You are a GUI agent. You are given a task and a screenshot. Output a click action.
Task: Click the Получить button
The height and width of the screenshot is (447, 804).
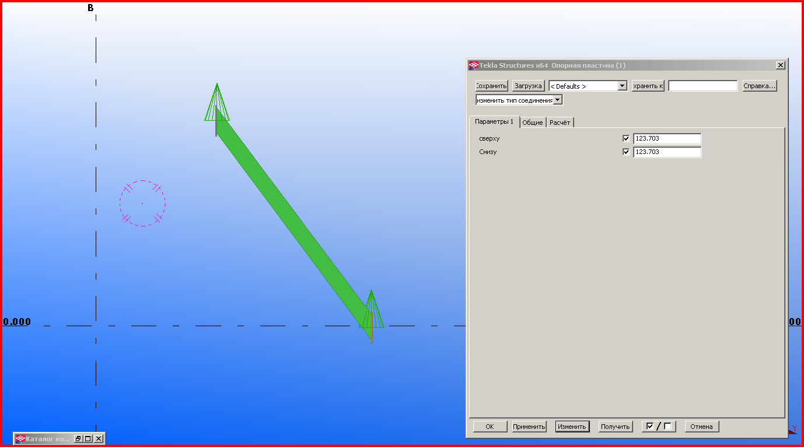click(x=616, y=427)
